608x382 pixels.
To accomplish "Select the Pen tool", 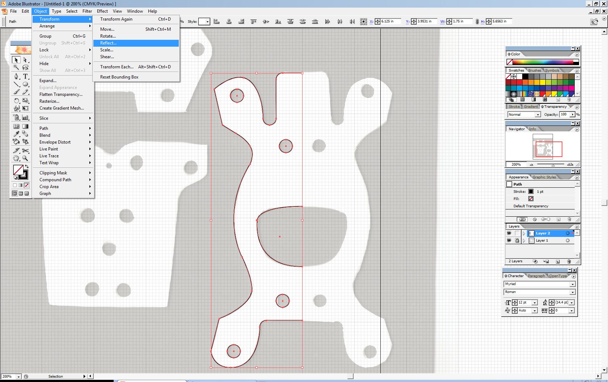I will click(x=16, y=76).
